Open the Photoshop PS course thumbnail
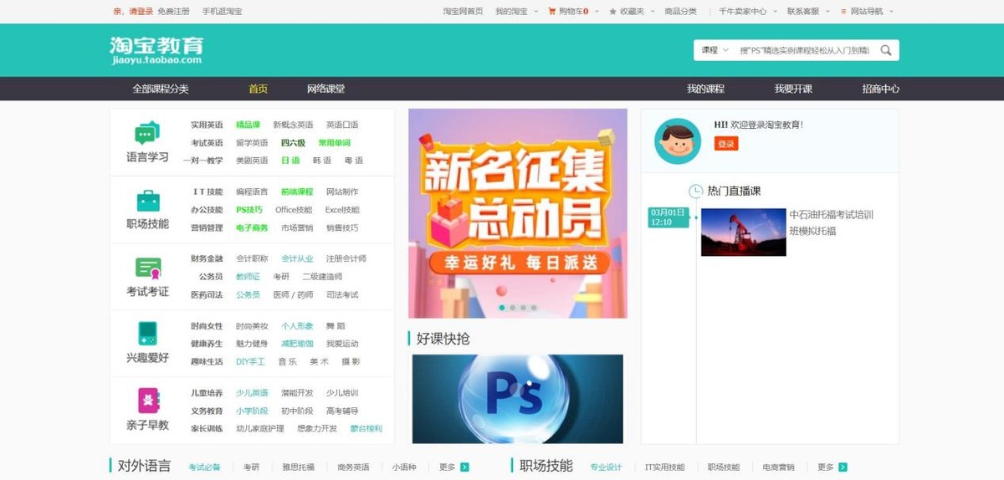This screenshot has width=1004, height=480. pos(518,399)
